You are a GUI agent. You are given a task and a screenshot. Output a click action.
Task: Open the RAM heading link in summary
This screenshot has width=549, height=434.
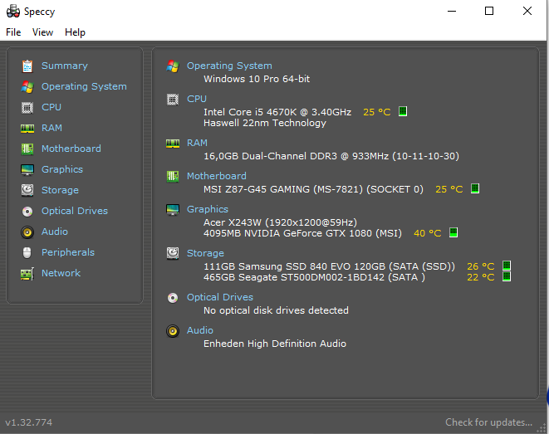pyautogui.click(x=197, y=143)
